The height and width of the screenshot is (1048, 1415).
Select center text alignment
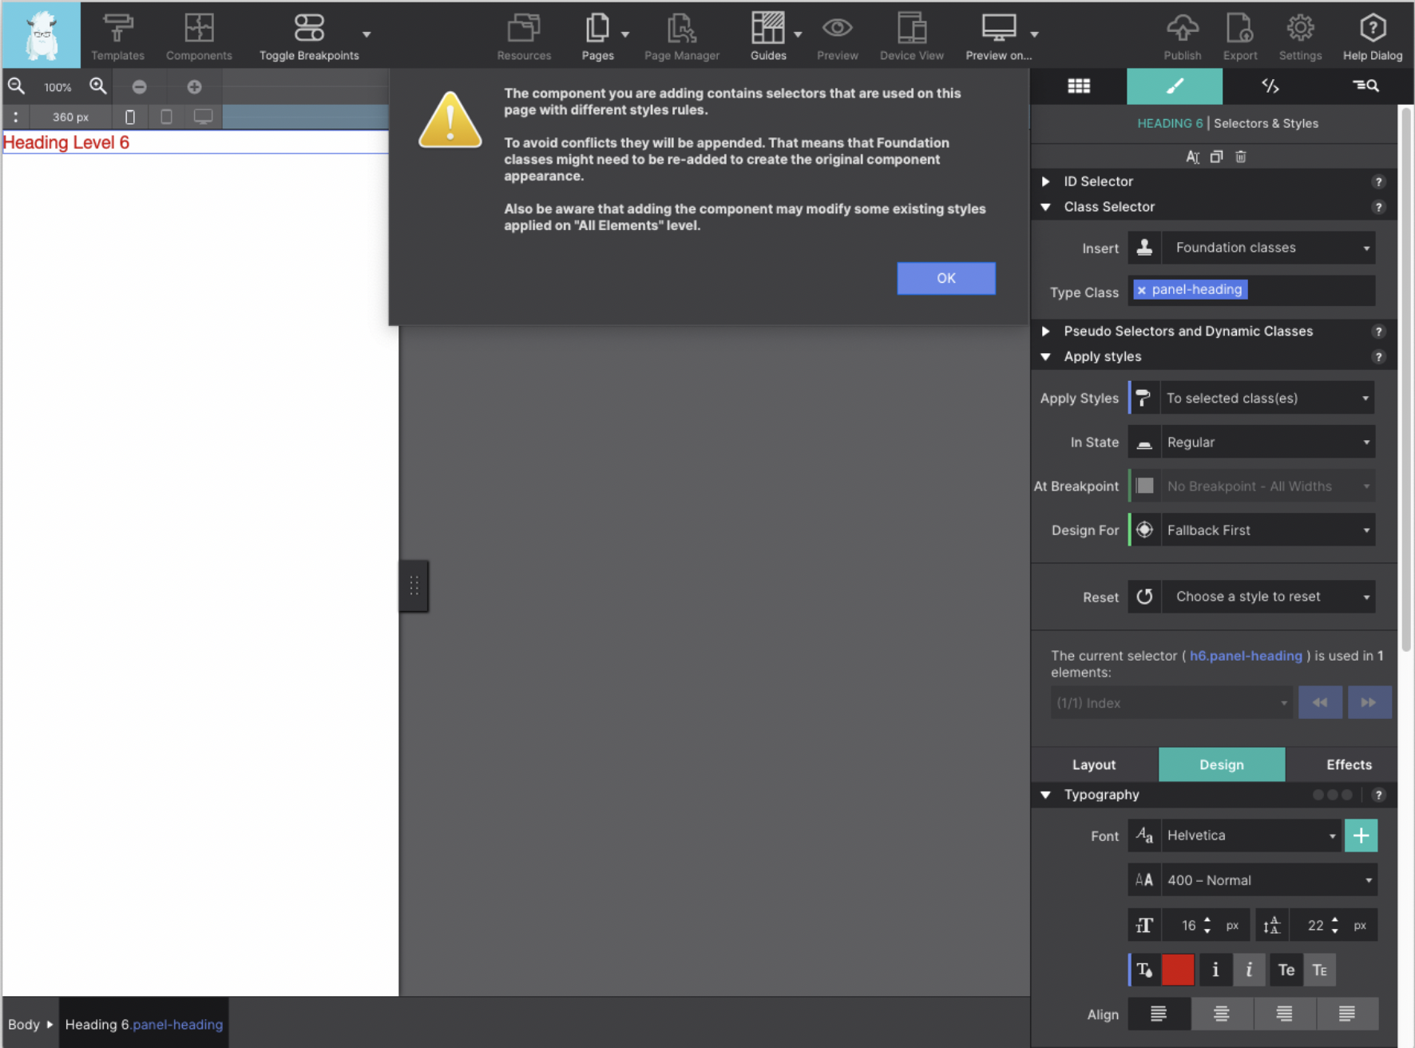[x=1220, y=1014]
